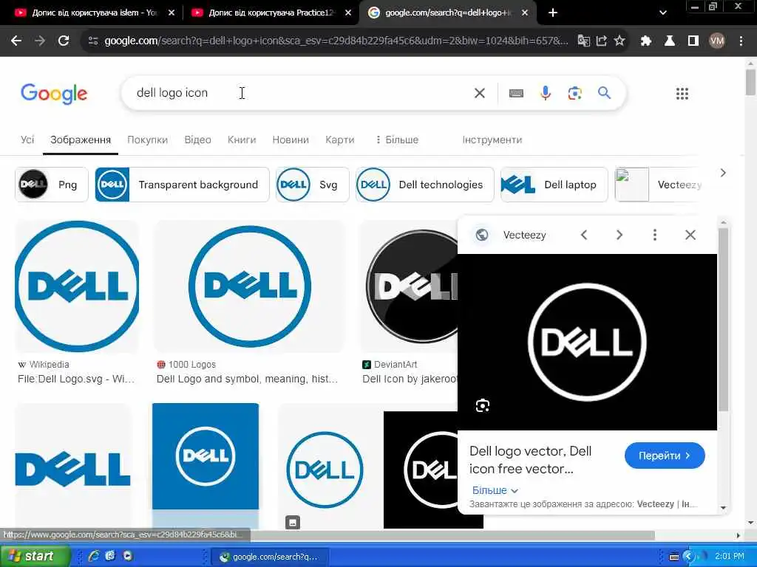Apply the Transparent background filter chip
The height and width of the screenshot is (567, 757).
coord(182,184)
